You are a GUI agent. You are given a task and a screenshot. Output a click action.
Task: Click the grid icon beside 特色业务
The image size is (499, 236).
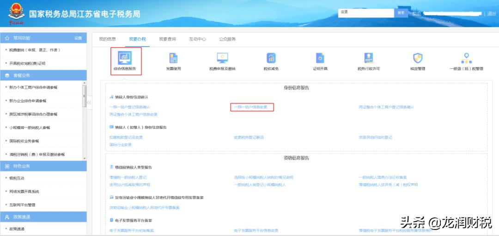click(7, 166)
